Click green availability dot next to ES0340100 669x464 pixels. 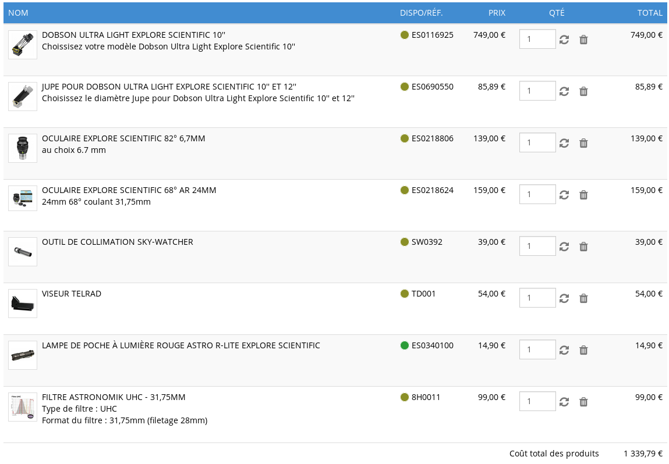[x=405, y=345]
